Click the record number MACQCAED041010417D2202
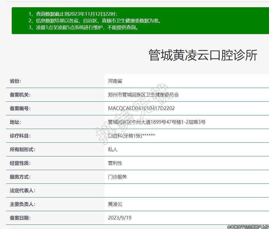The image size is (269, 229). [141, 109]
